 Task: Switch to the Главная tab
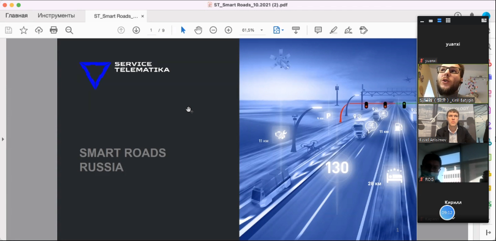point(17,16)
